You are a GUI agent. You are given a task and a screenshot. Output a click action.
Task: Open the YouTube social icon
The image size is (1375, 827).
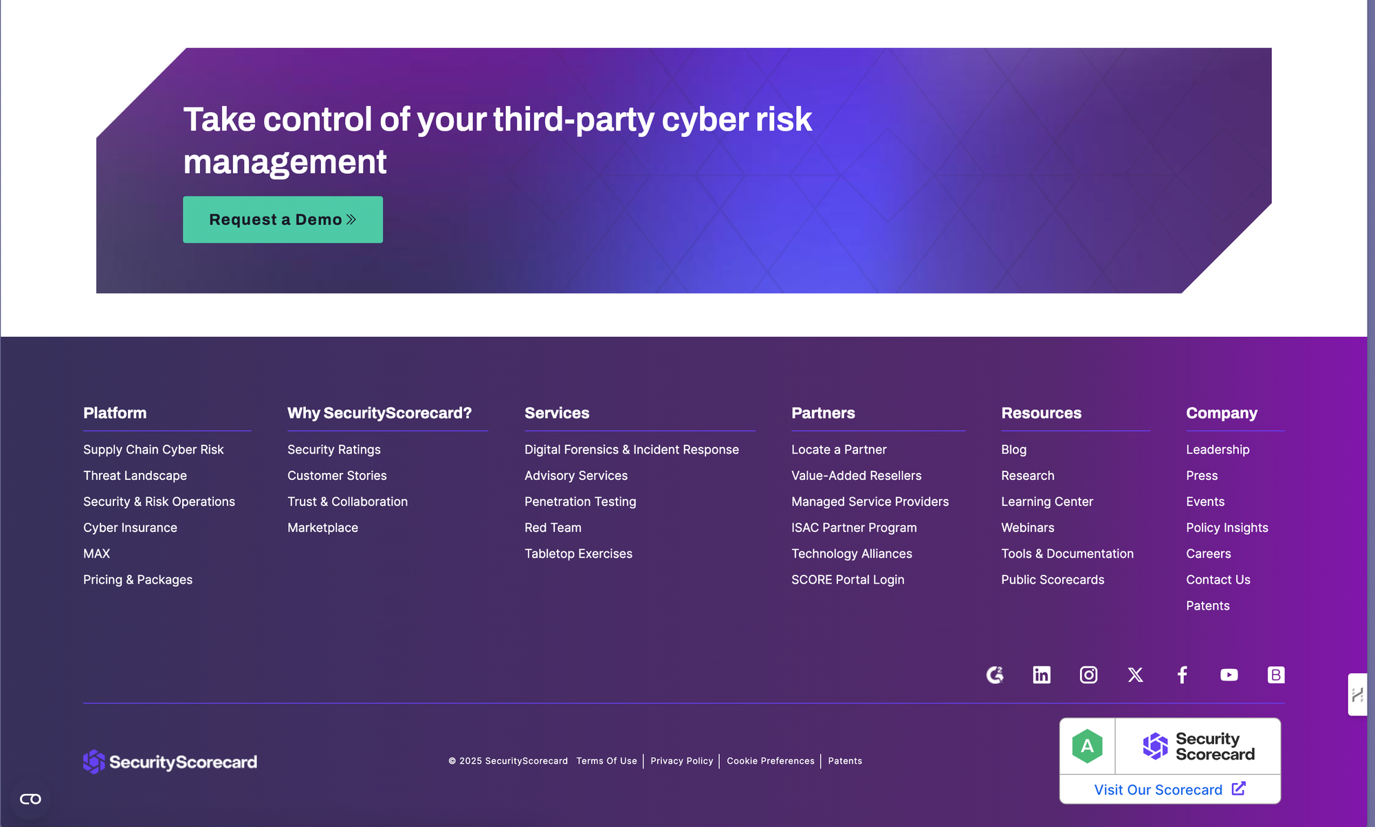1229,675
